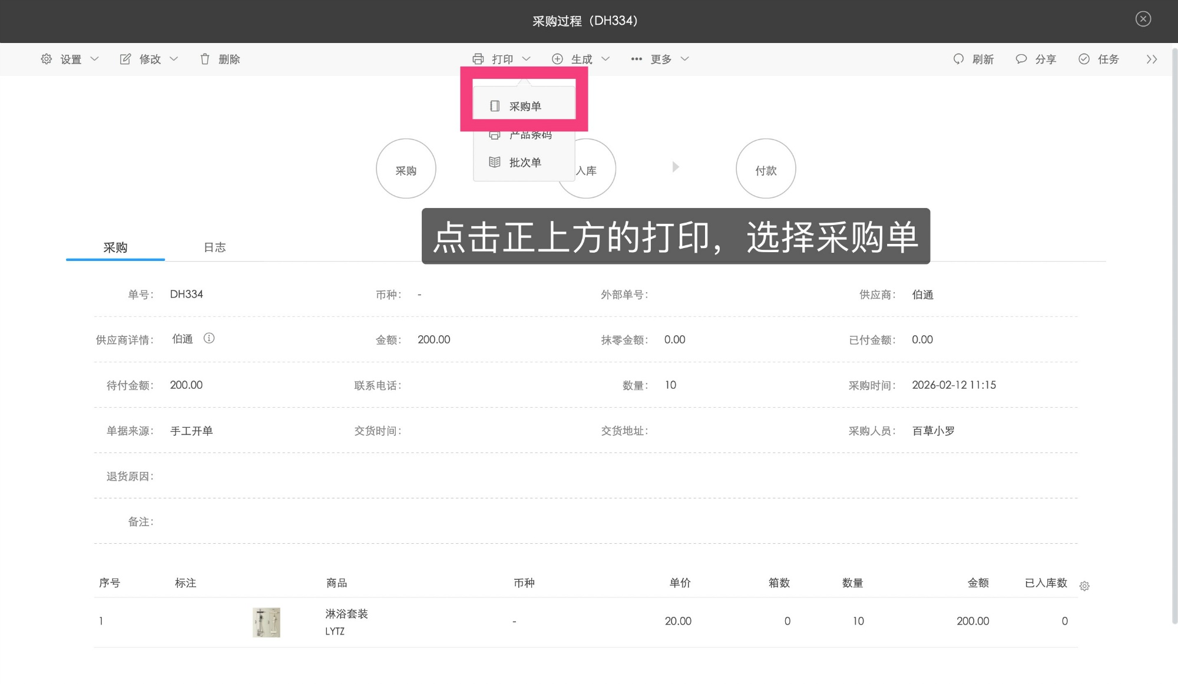This screenshot has height=684, width=1178.
Task: Click the double-chevron toolbar overflow icon
Action: pyautogui.click(x=1151, y=59)
